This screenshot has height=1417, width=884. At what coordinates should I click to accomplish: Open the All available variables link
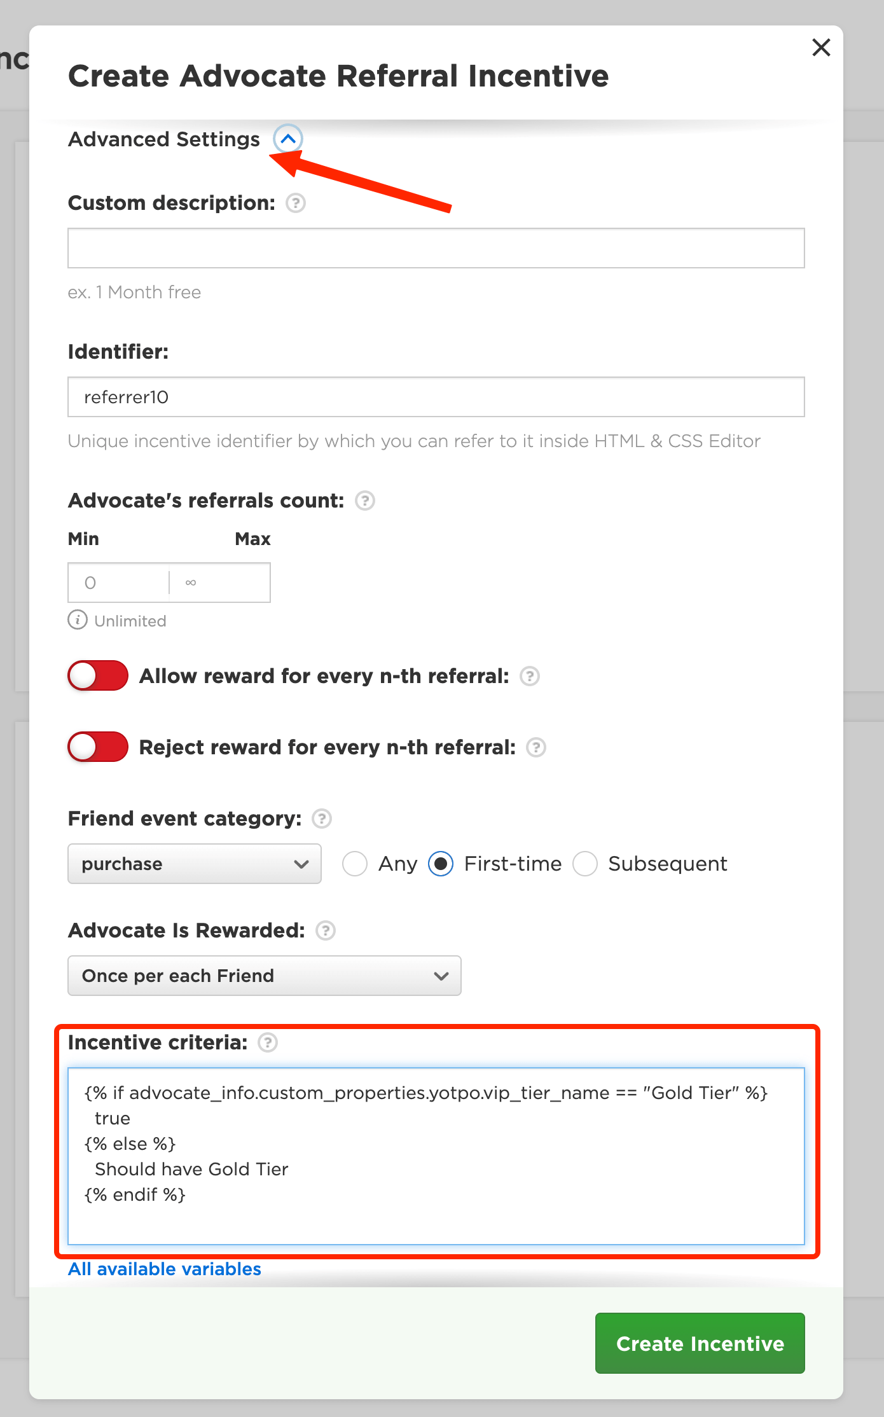165,1269
